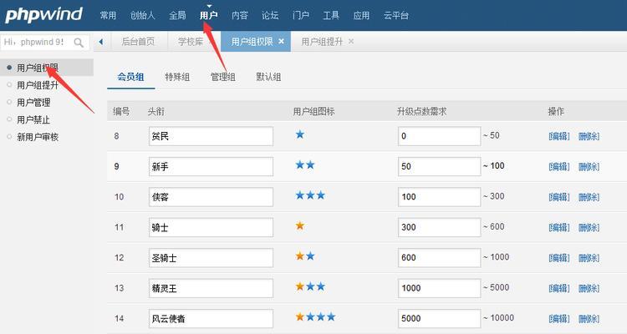Select the 特殊组 sub-tab
627x334 pixels.
177,77
